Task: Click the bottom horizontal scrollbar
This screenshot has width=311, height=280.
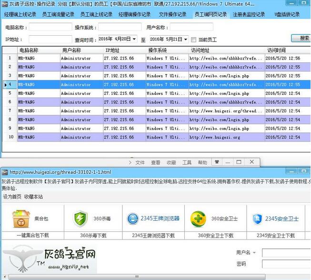Action: (143, 277)
